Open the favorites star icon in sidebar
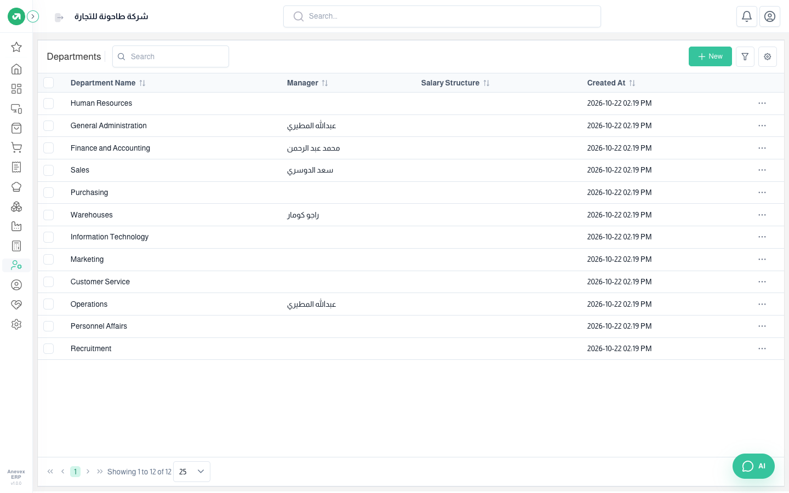The height and width of the screenshot is (493, 789). (16, 47)
